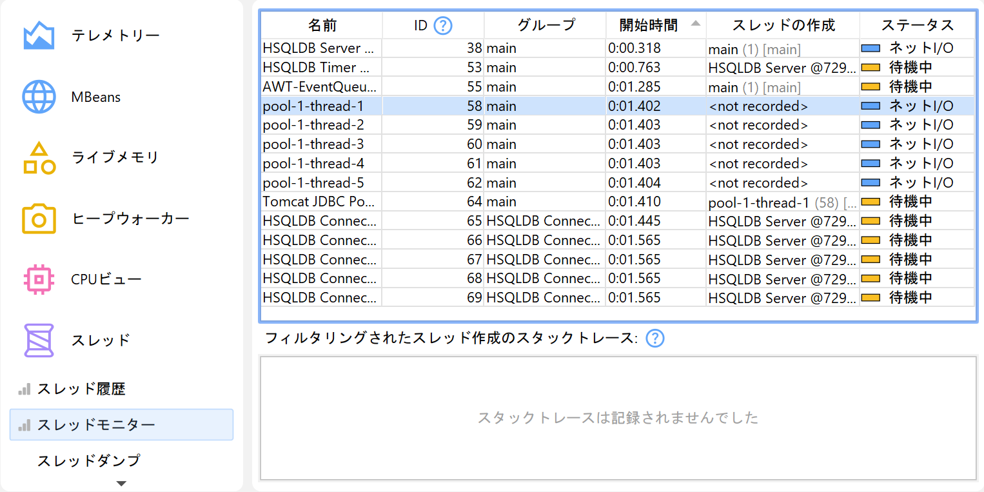984x492 pixels.
Task: Click the bar icon beside スレッドモニター
Action: pos(25,425)
